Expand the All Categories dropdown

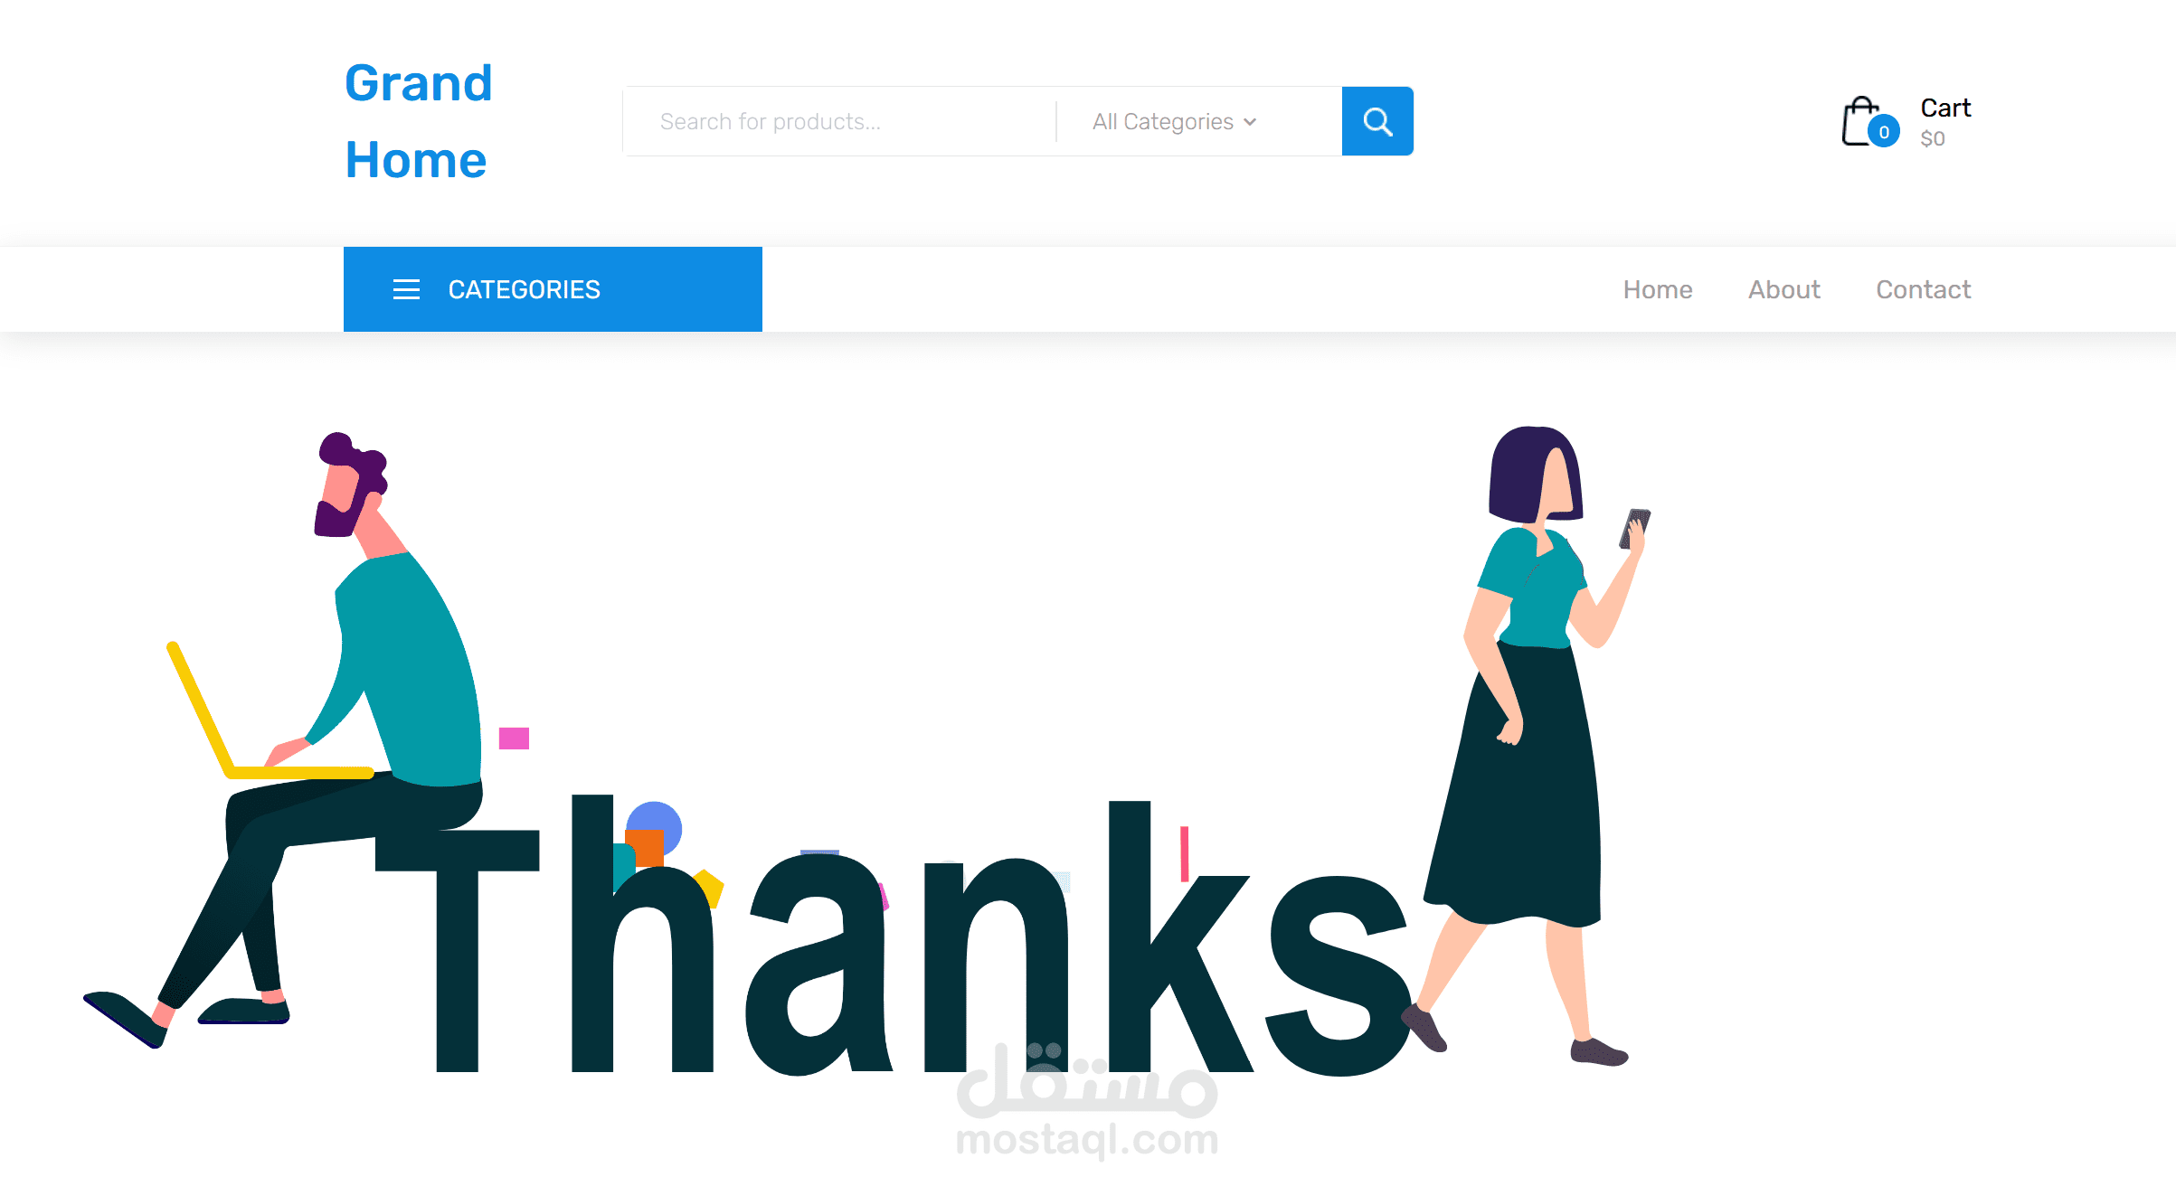point(1174,121)
